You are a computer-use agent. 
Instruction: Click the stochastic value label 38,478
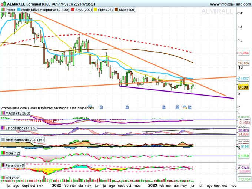pyautogui.click(x=243, y=130)
